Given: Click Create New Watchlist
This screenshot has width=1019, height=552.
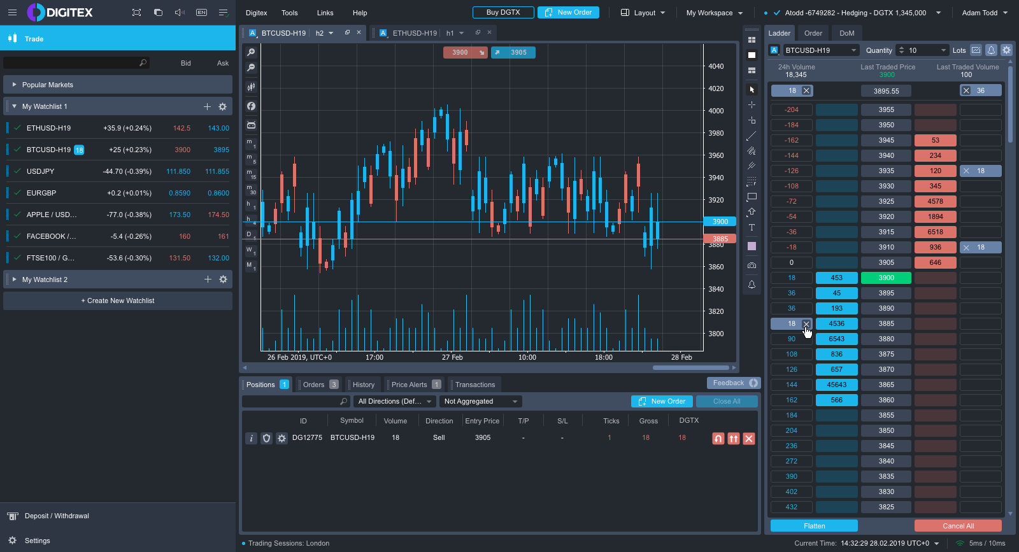Looking at the screenshot, I should pyautogui.click(x=118, y=301).
